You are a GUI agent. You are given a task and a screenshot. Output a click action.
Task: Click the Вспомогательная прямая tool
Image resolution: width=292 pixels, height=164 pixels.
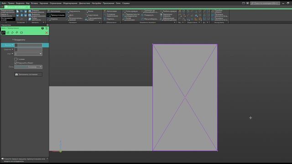point(74,19)
